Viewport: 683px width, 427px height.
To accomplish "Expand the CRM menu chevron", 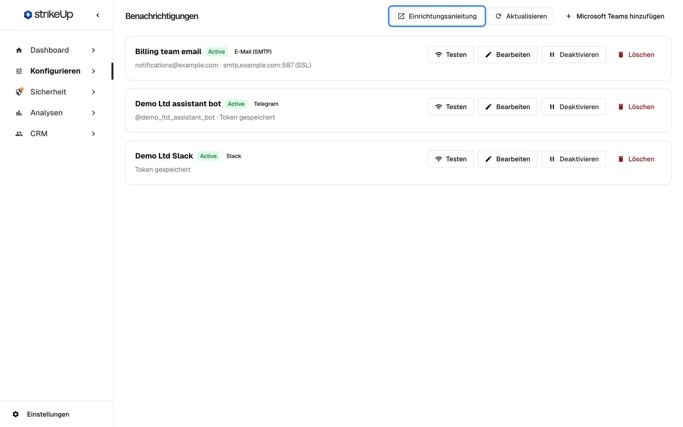I will tap(93, 134).
